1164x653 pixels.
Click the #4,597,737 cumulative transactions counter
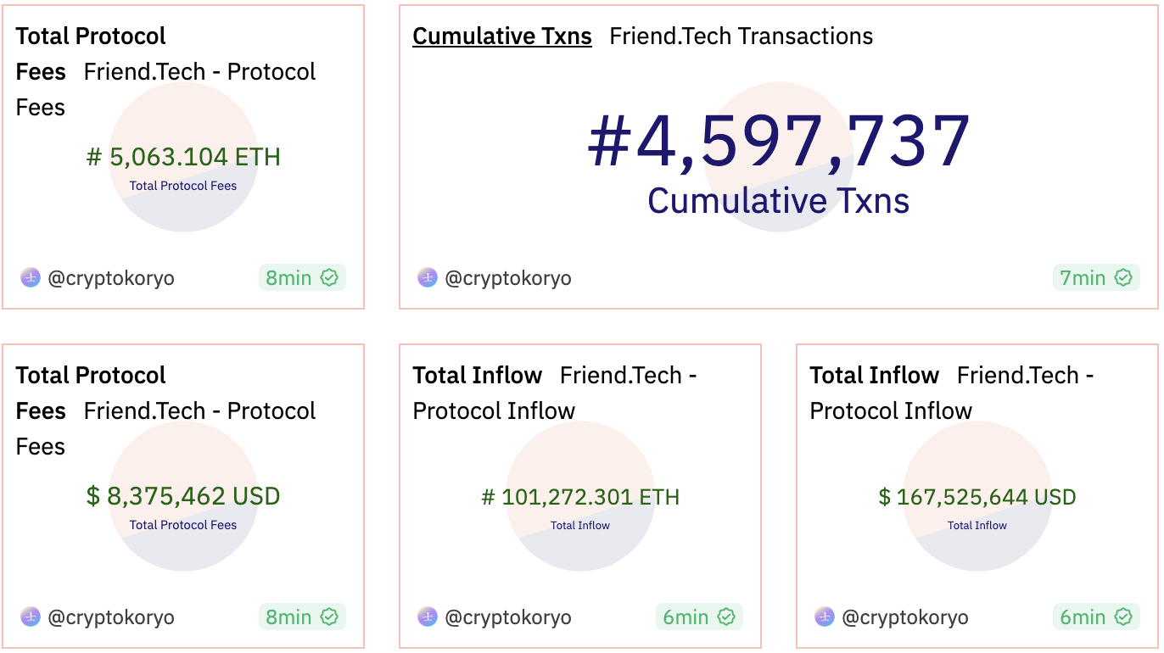tap(778, 140)
